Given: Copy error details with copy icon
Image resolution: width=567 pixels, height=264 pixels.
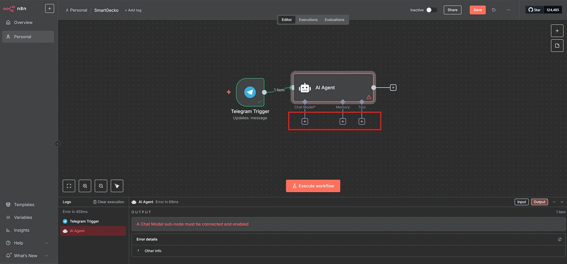Looking at the screenshot, I should coord(560,239).
